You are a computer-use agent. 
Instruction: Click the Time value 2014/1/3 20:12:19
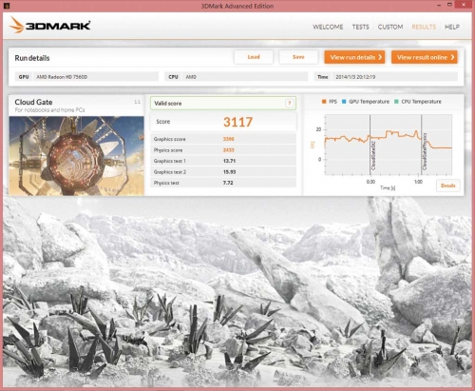click(355, 77)
